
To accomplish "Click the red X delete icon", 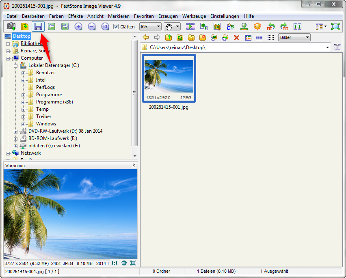I will coord(236,37).
